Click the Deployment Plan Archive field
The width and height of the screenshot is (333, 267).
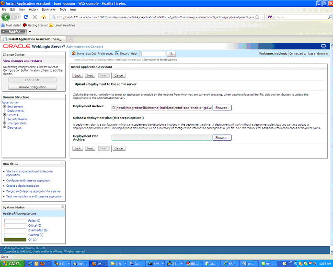[162, 138]
